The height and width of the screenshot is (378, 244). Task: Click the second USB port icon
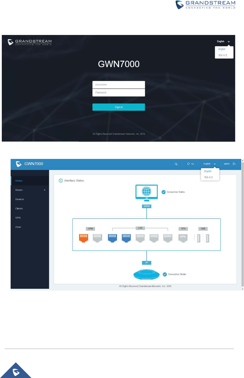[208, 238]
